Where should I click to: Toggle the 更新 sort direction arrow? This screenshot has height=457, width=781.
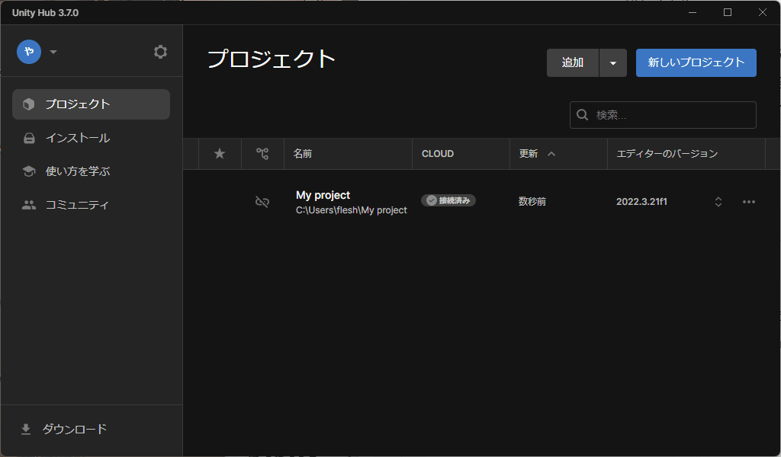click(551, 154)
